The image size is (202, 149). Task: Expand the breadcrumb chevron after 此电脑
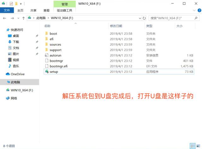point(48,18)
